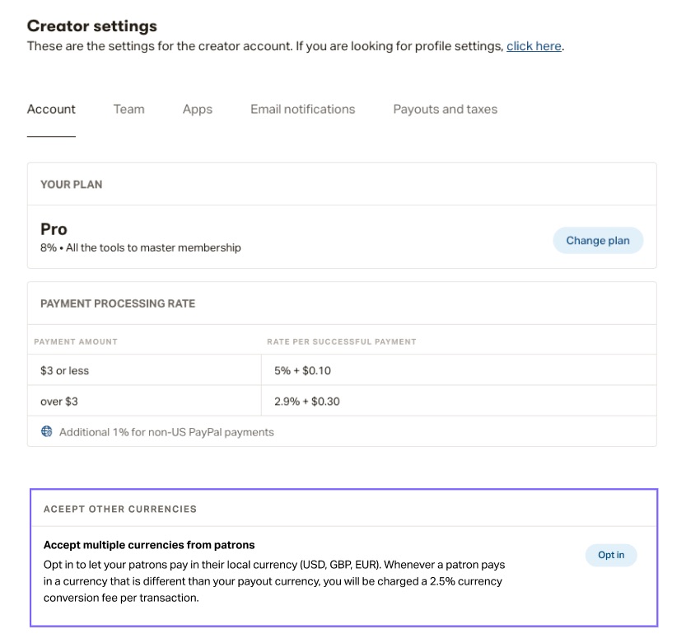Select the Payouts and taxes tab
Image resolution: width=686 pixels, height=639 pixels.
[445, 109]
